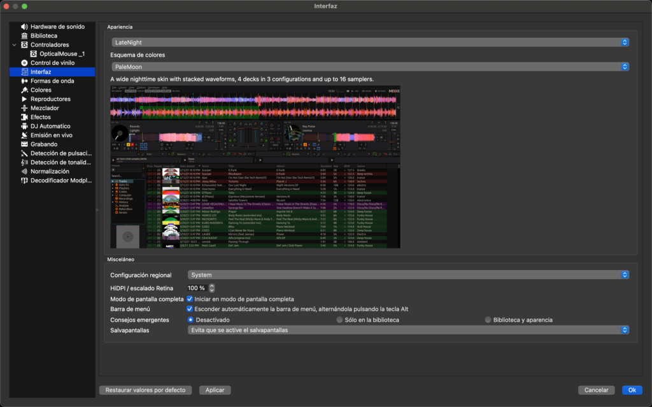Select Sólo en la biblioteca radio button
Screen dimensions: 652x407
point(340,320)
